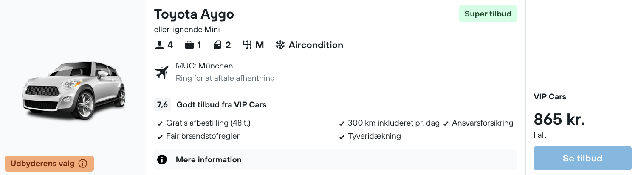Click the passenger seats person icon
Viewport: 638px width, 175px height.
point(159,45)
